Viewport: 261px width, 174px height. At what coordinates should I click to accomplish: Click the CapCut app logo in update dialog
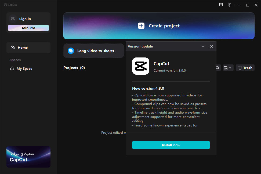(141, 66)
